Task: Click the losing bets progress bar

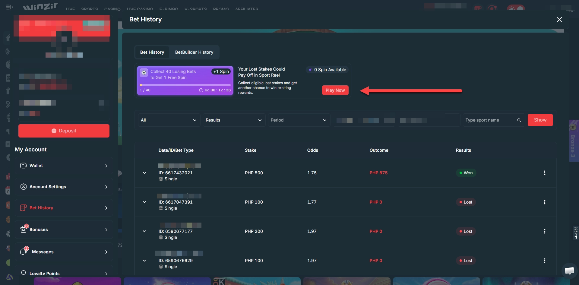Action: (185, 85)
